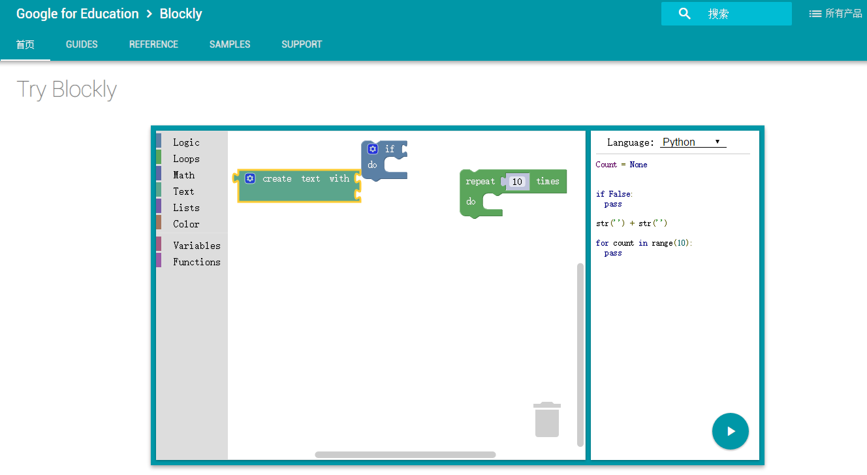Open the Functions category
Viewport: 867px width, 475px height.
[197, 262]
